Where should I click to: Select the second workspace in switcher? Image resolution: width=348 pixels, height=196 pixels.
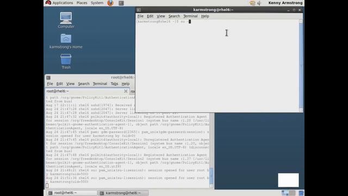coord(292,193)
